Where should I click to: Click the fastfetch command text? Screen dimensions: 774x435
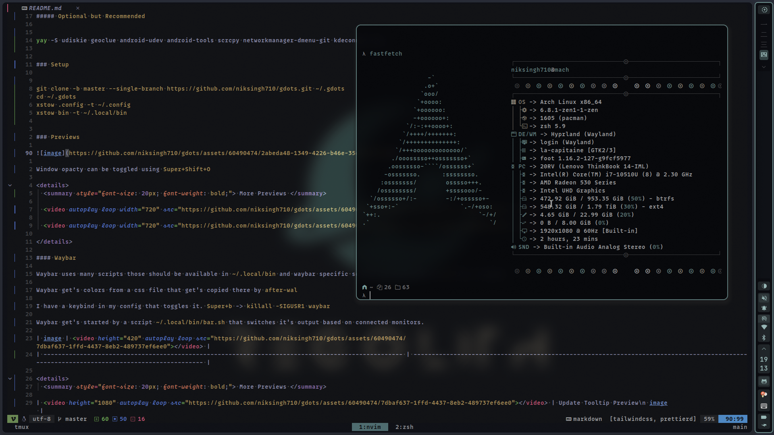[386, 54]
